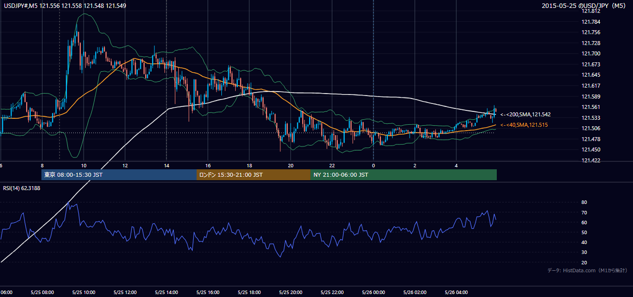Click price axis label 121.506
The height and width of the screenshot is (297, 633).
pyautogui.click(x=591, y=128)
